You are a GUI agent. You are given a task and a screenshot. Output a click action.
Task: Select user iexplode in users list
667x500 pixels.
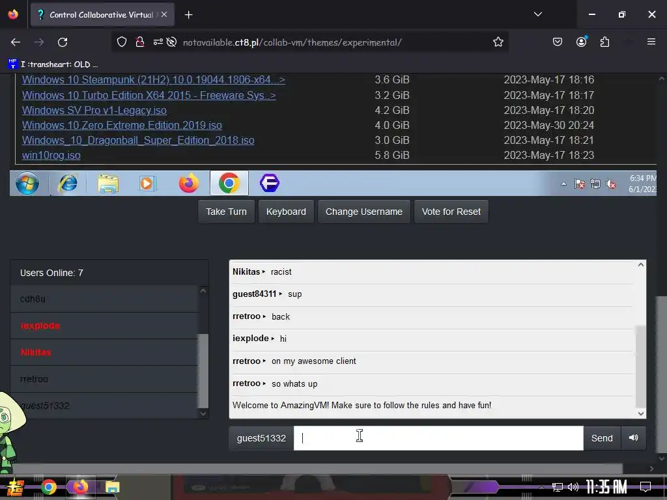[104, 326]
